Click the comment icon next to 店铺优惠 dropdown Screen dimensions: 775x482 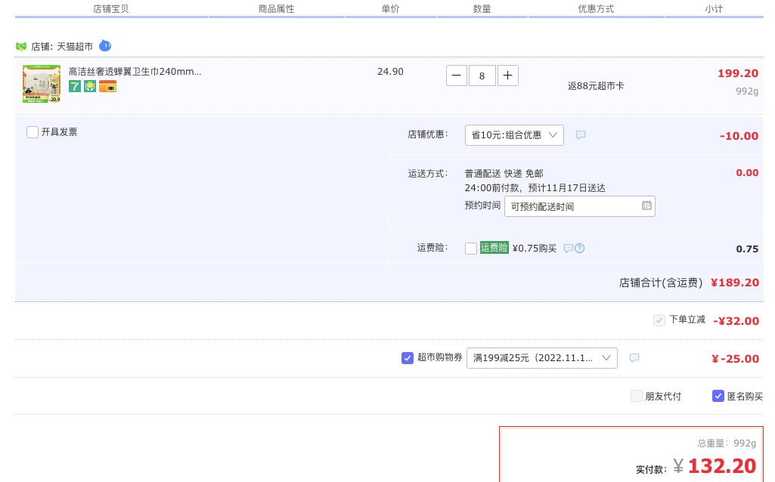[581, 134]
